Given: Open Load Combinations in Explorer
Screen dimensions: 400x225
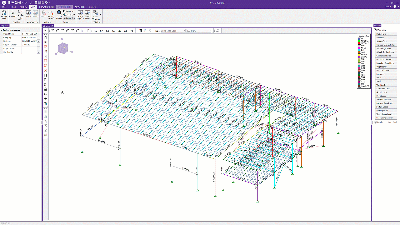Looking at the screenshot, I should pos(384,118).
